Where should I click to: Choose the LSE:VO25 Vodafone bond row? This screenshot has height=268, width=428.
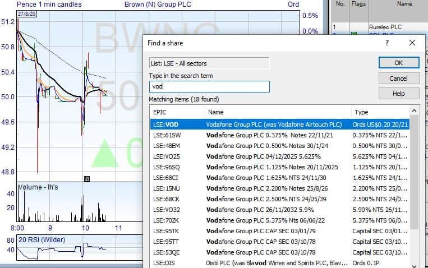pyautogui.click(x=279, y=156)
